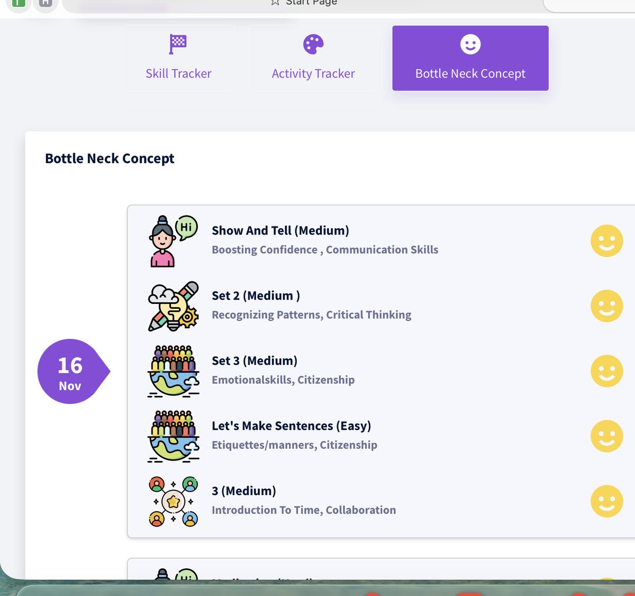The width and height of the screenshot is (635, 596).
Task: Open the Skill Tracker tab
Action: (x=178, y=58)
